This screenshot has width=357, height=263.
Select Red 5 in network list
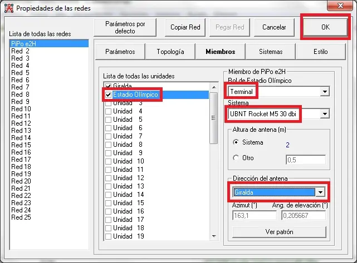(49, 73)
